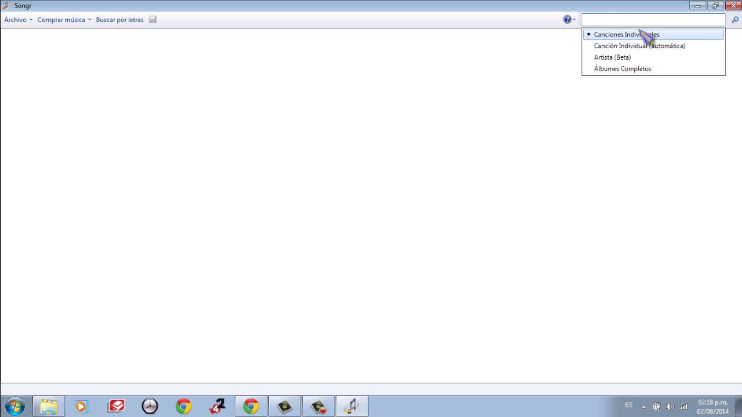Open the recorder icon with red dot
Image resolution: width=742 pixels, height=417 pixels.
click(318, 407)
